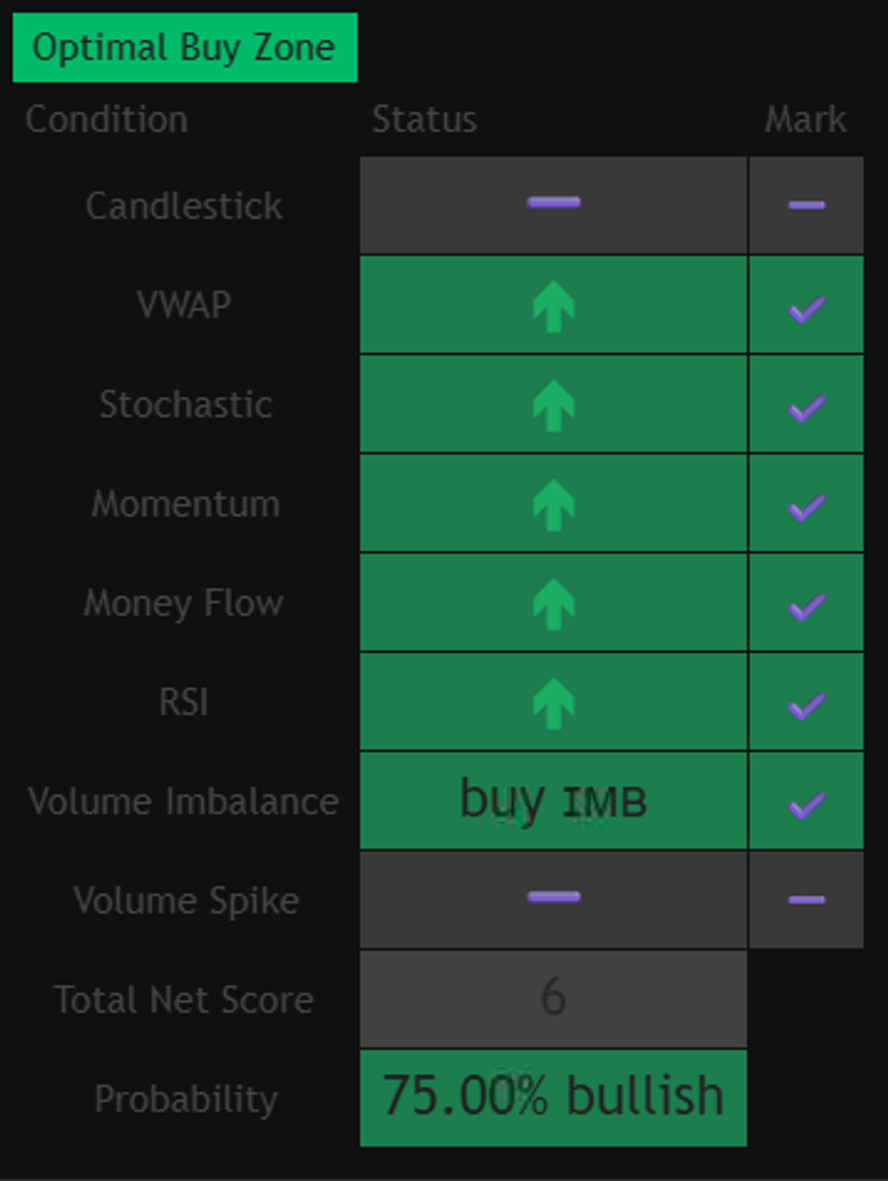Click the VWAP checkmark in Mark column

pyautogui.click(x=806, y=309)
